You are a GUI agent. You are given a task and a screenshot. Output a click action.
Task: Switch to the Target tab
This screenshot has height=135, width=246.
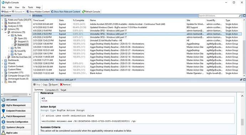63,90
